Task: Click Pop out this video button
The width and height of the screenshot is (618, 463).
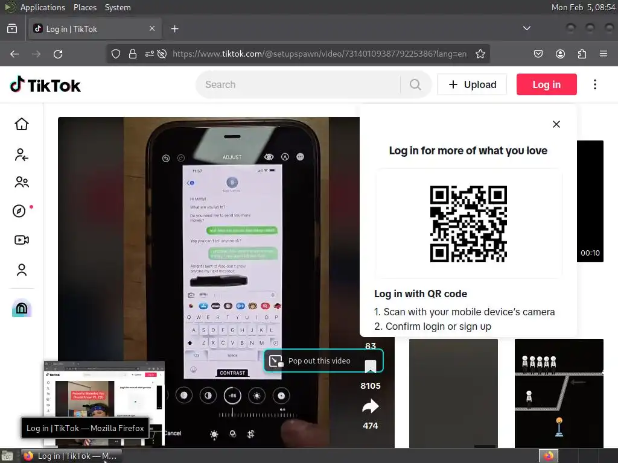Action: coord(323,361)
